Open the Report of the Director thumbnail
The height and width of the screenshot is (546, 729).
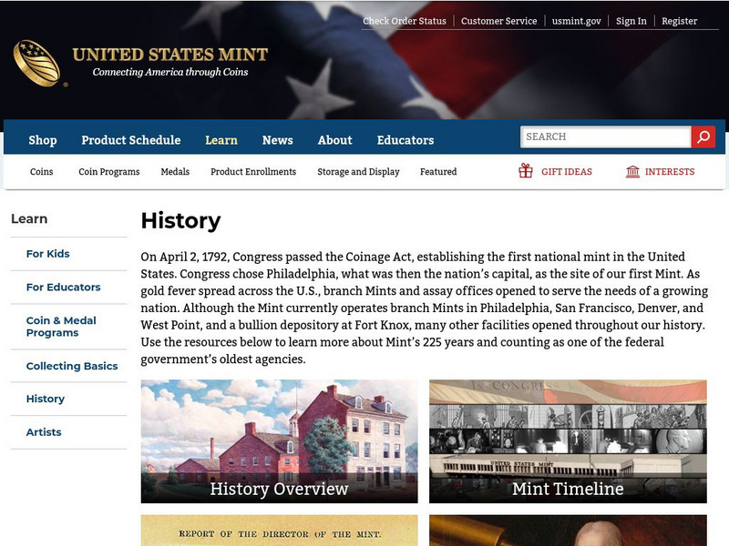click(x=280, y=531)
